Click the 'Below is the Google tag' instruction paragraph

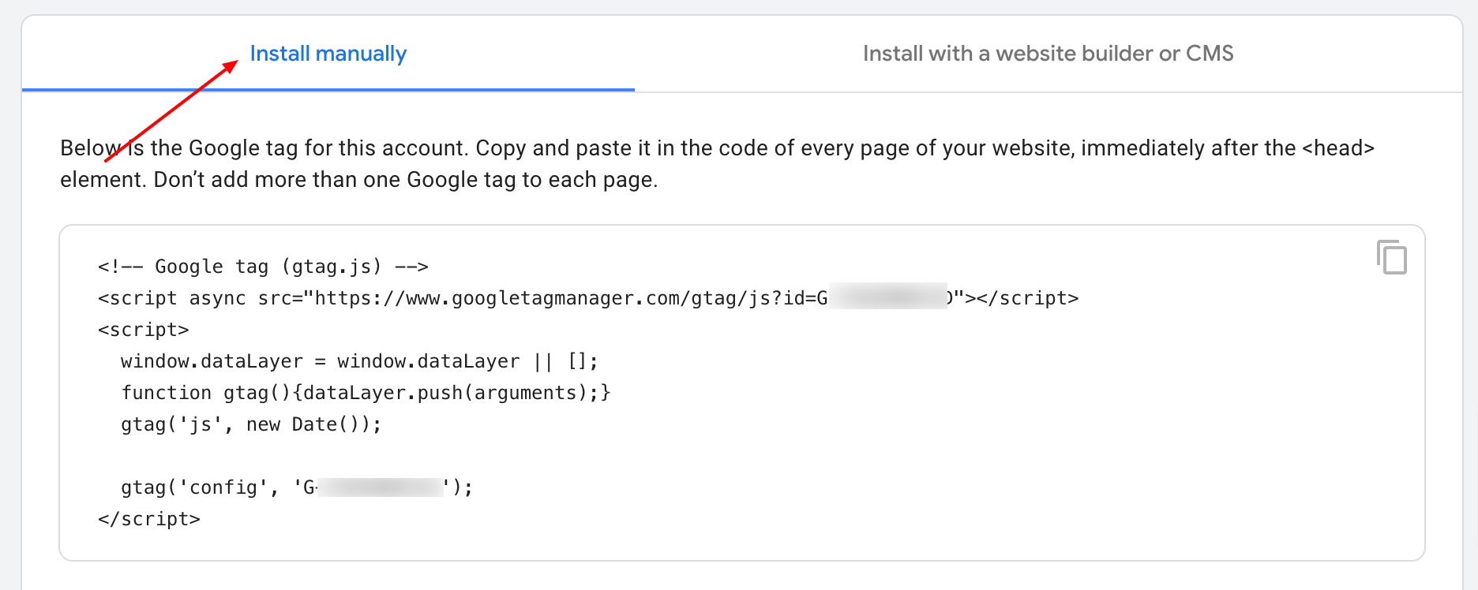click(717, 164)
